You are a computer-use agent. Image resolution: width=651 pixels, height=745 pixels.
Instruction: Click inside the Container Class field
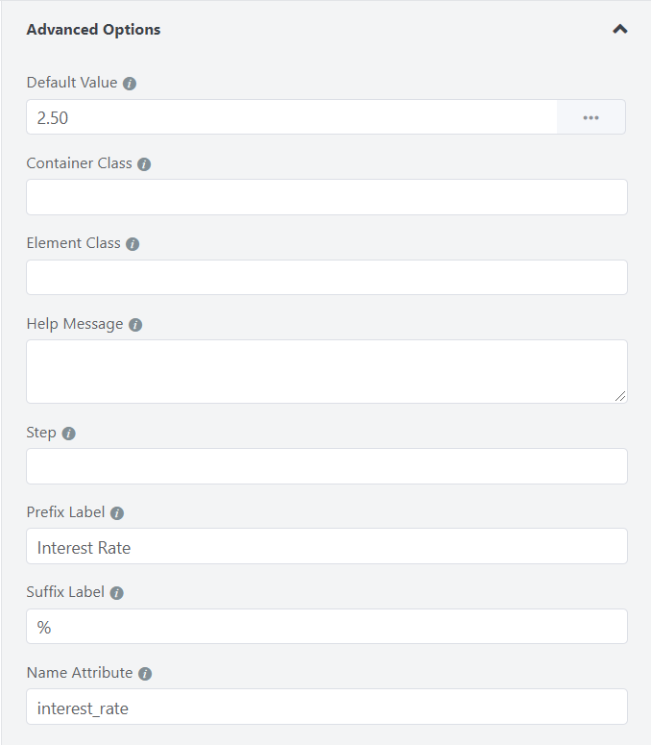click(x=326, y=197)
